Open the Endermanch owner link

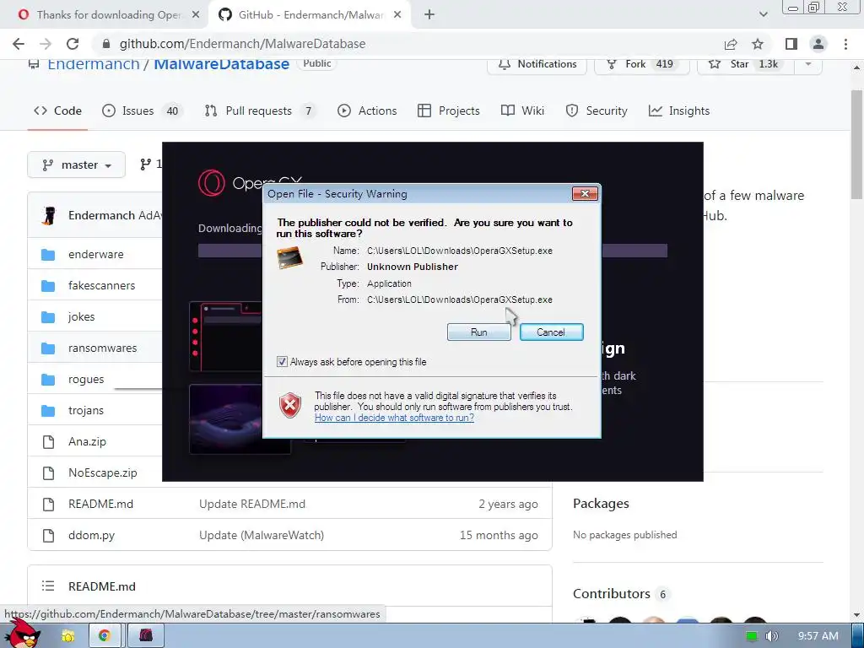[94, 64]
